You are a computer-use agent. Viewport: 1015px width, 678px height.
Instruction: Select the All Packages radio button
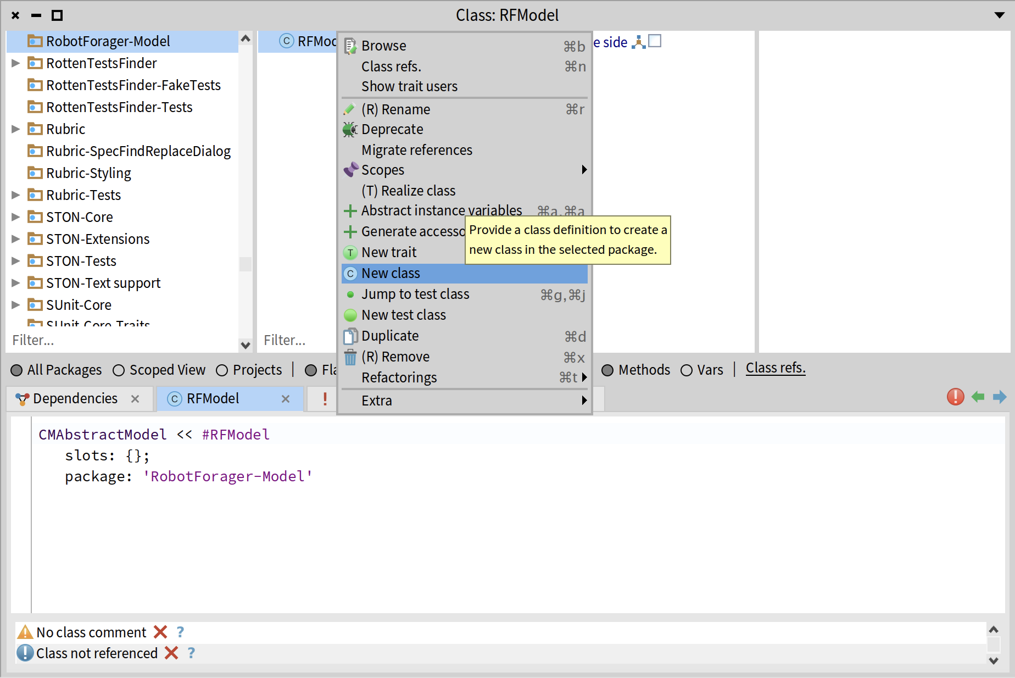tap(16, 370)
